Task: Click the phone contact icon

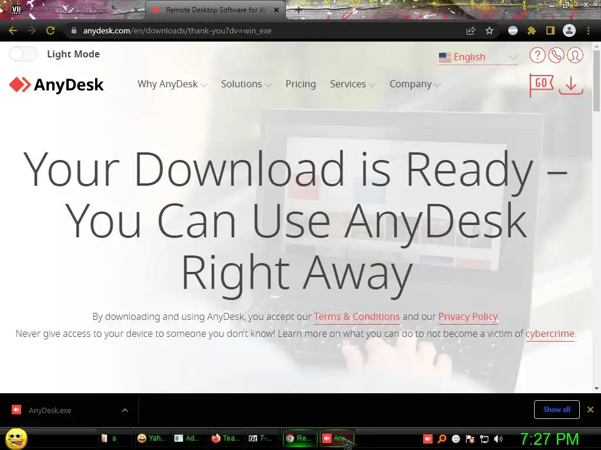Action: click(x=556, y=56)
